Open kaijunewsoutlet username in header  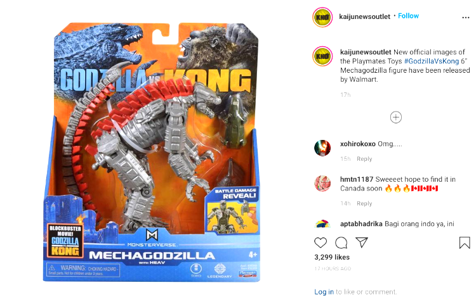364,16
